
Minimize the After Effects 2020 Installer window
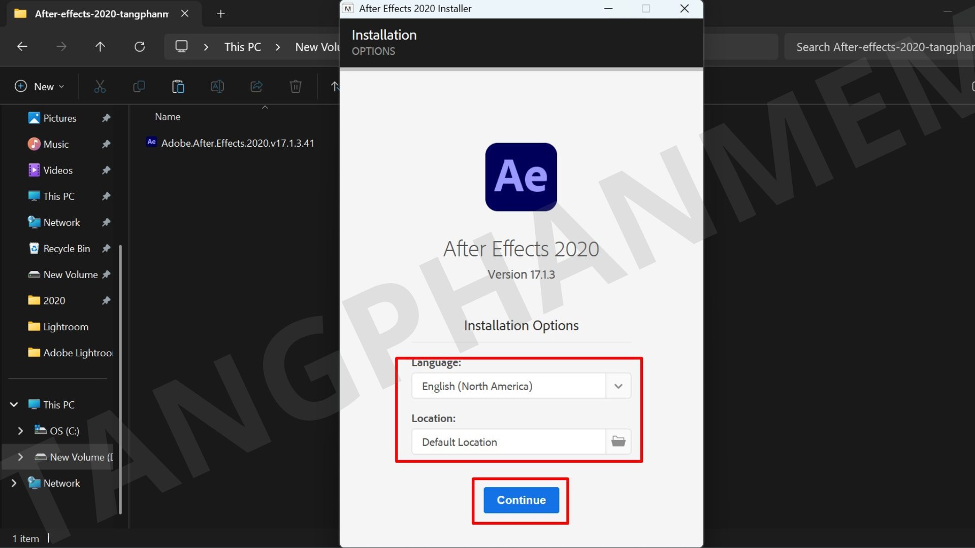pyautogui.click(x=608, y=9)
